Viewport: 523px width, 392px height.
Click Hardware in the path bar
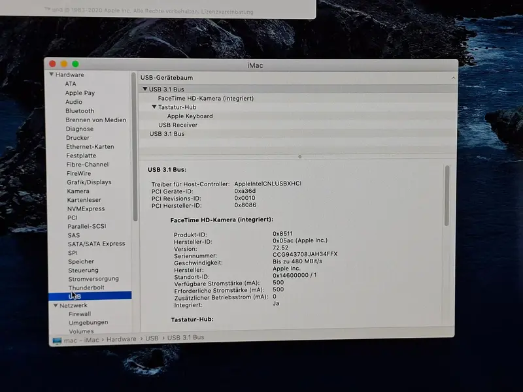(122, 339)
